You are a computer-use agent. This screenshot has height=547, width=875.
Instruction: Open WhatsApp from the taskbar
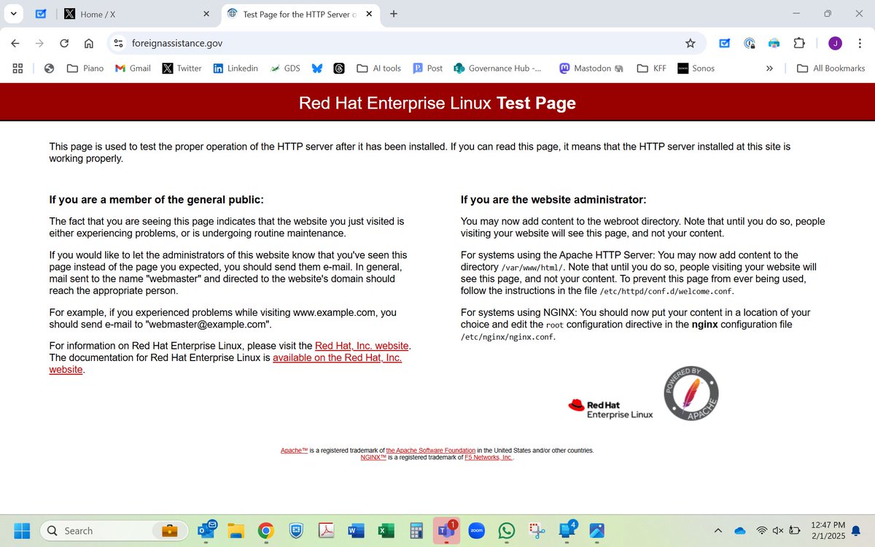506,530
